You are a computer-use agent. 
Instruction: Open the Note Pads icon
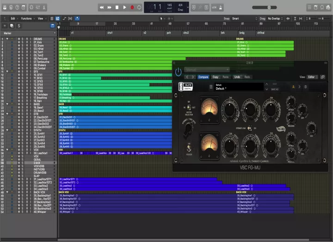pos(316,7)
